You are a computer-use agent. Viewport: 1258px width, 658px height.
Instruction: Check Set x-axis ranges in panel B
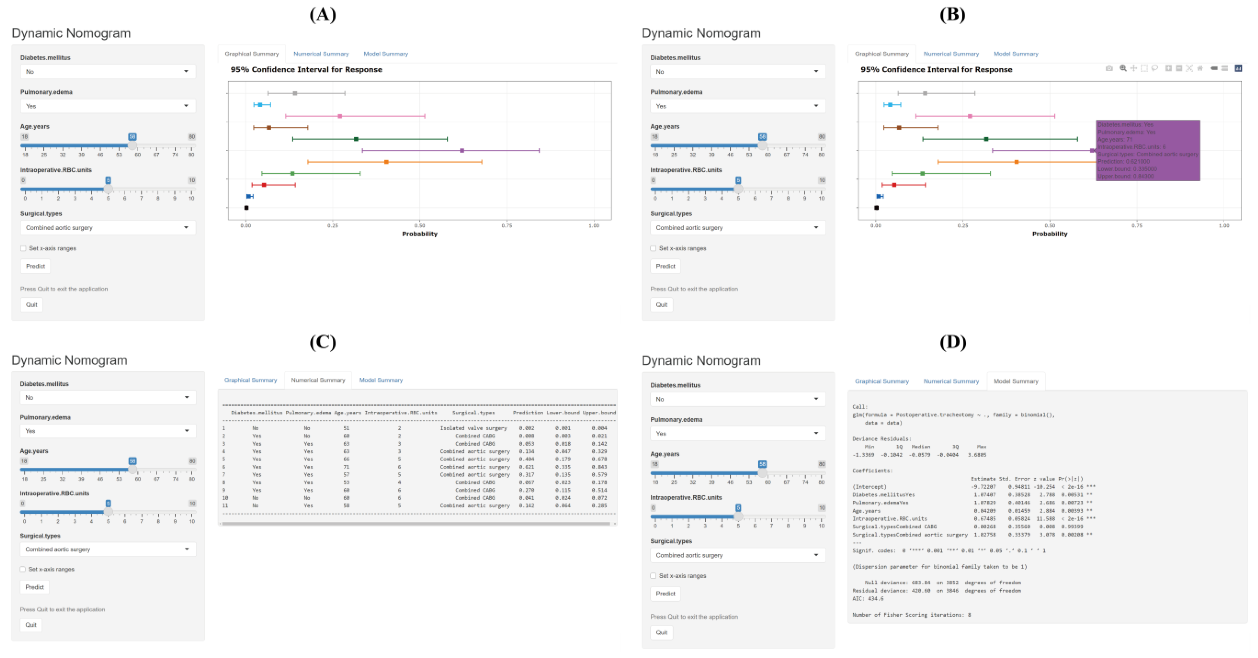click(653, 248)
